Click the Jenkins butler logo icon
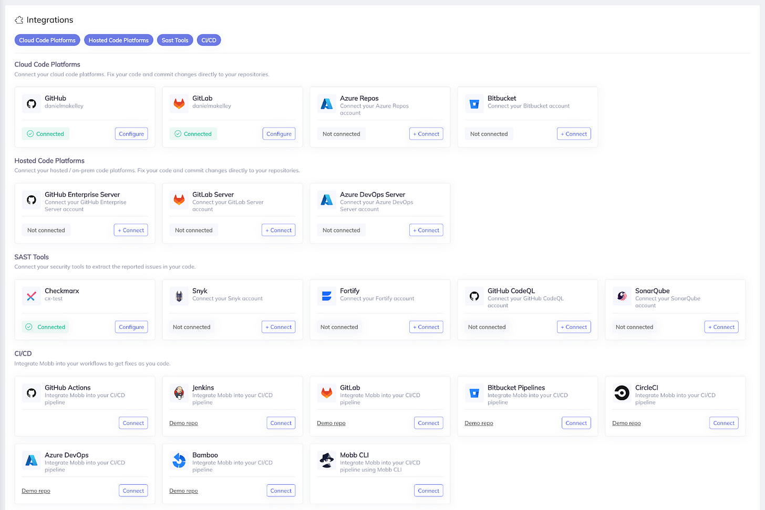This screenshot has width=765, height=510. (179, 393)
